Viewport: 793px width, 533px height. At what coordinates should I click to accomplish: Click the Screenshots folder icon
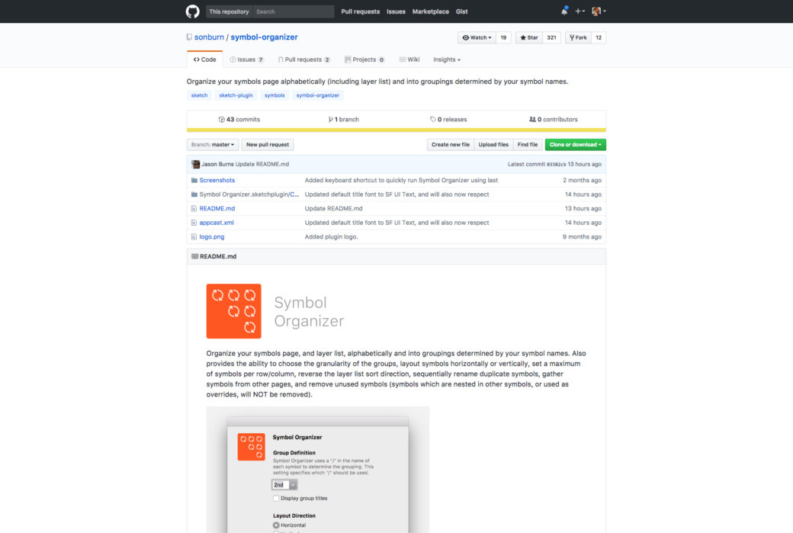[194, 181]
